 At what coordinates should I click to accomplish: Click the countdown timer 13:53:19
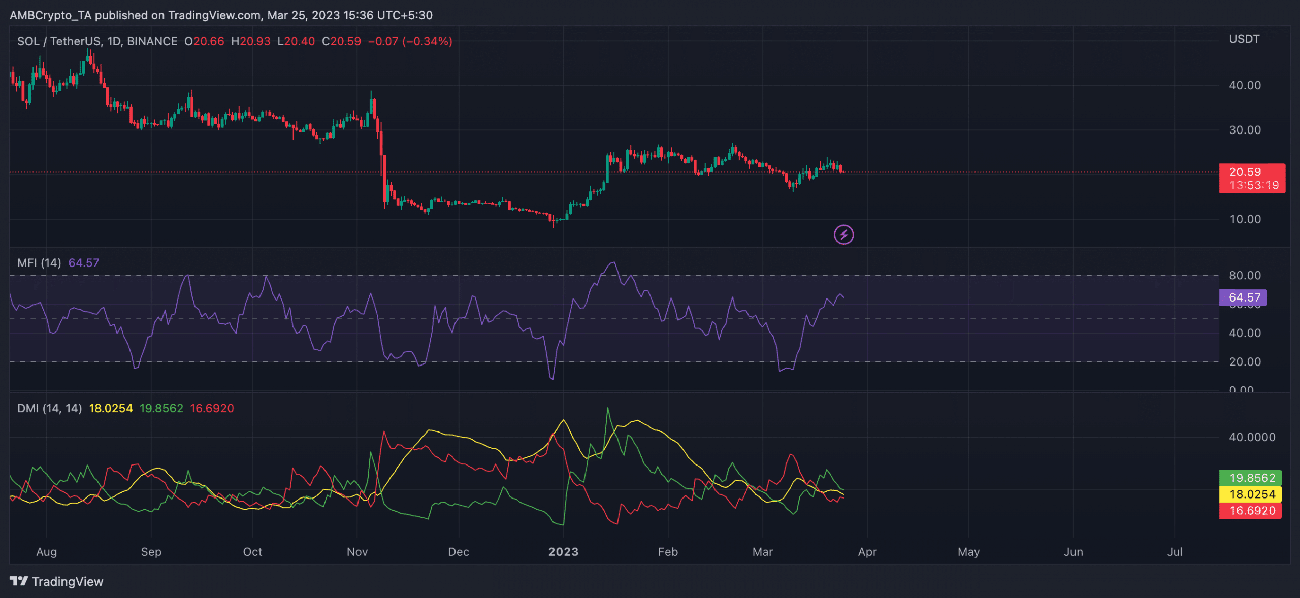point(1254,185)
